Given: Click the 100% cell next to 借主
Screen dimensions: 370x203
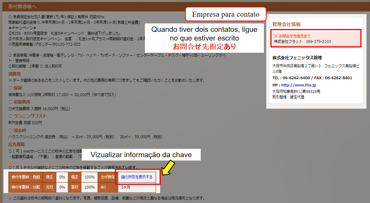Looking at the screenshot, I should coord(89,177).
